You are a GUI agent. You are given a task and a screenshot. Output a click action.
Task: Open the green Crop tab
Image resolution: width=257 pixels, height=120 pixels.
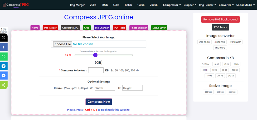pyautogui.click(x=87, y=28)
